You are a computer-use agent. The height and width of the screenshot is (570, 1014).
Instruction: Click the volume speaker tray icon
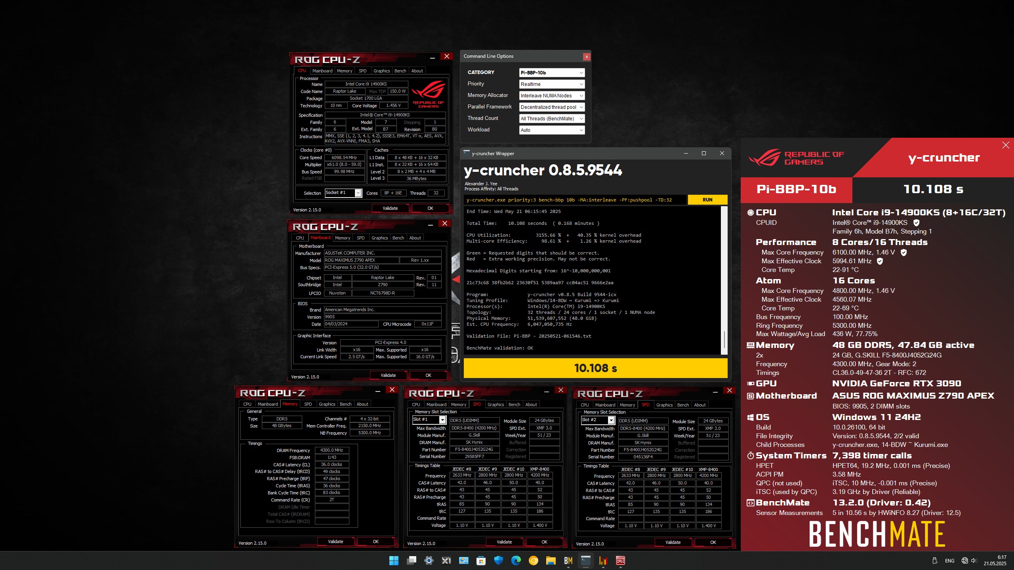coord(974,560)
